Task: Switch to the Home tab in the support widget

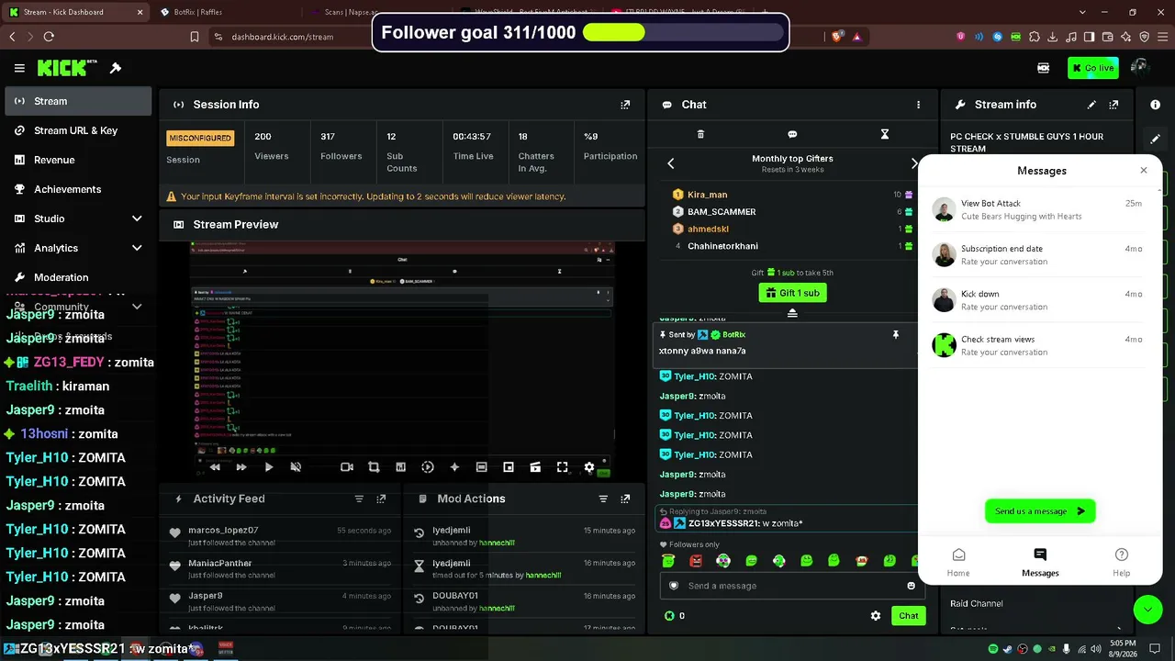Action: click(x=958, y=562)
